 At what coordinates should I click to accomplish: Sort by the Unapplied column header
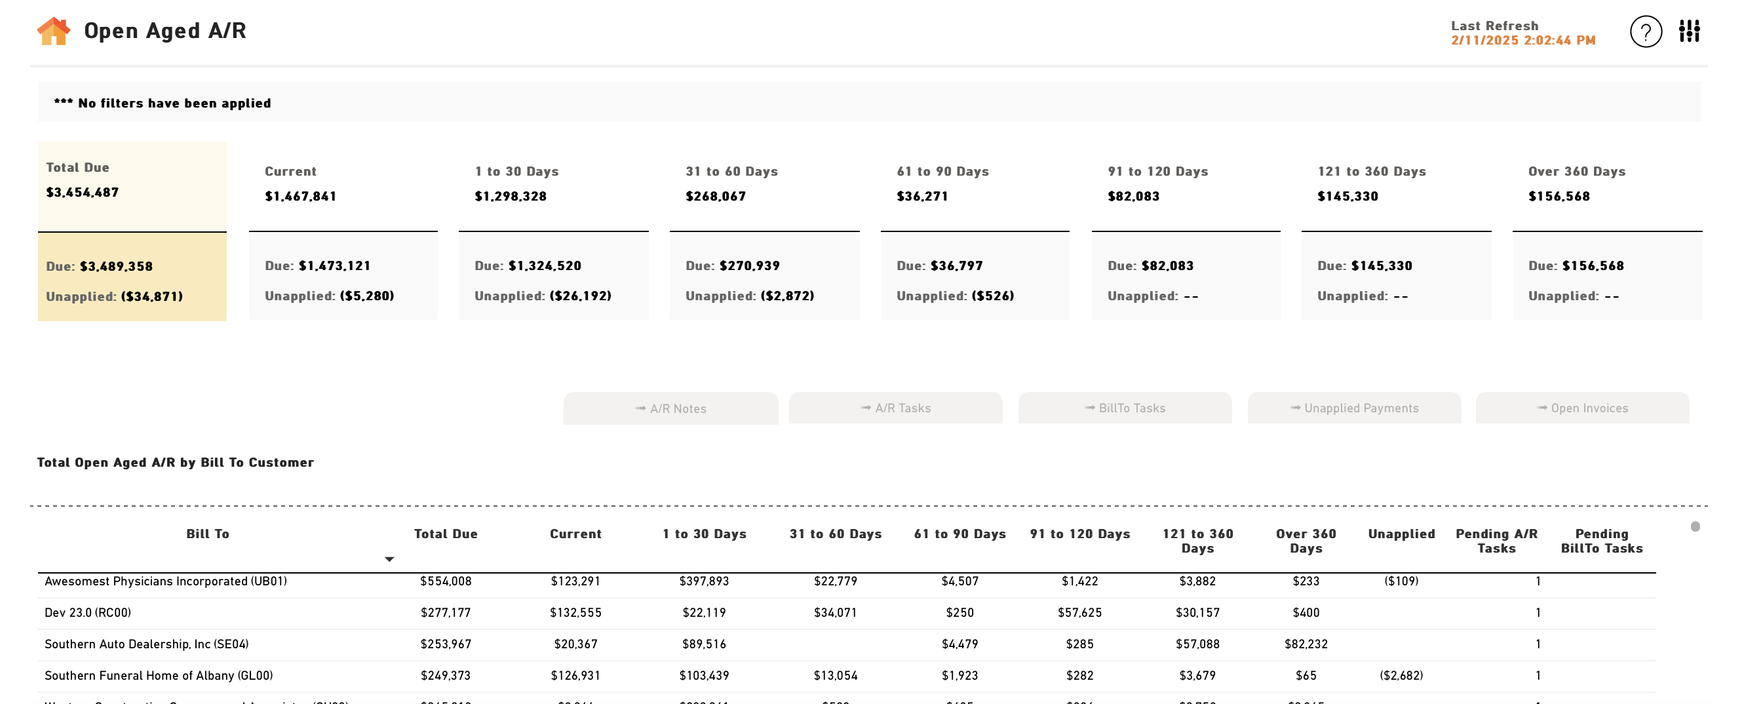(x=1401, y=534)
